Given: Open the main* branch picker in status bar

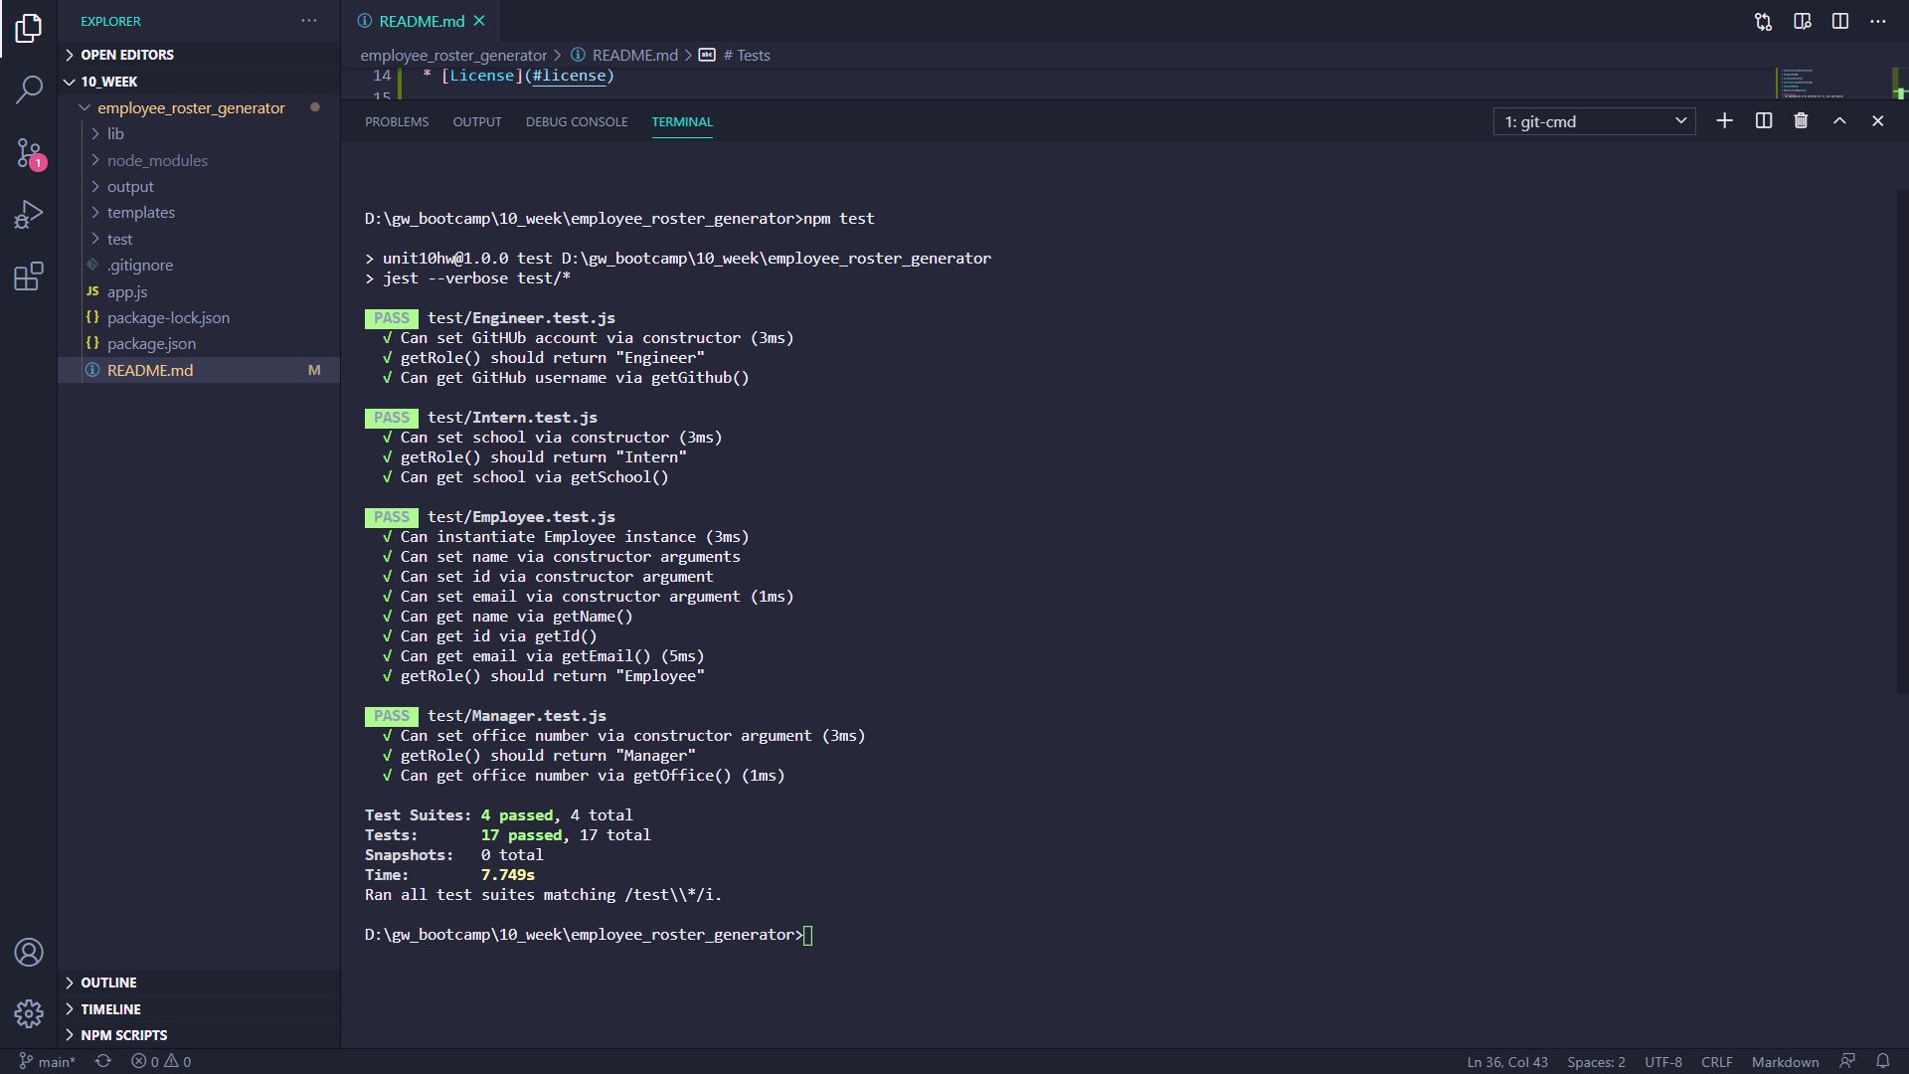Looking at the screenshot, I should 47,1061.
